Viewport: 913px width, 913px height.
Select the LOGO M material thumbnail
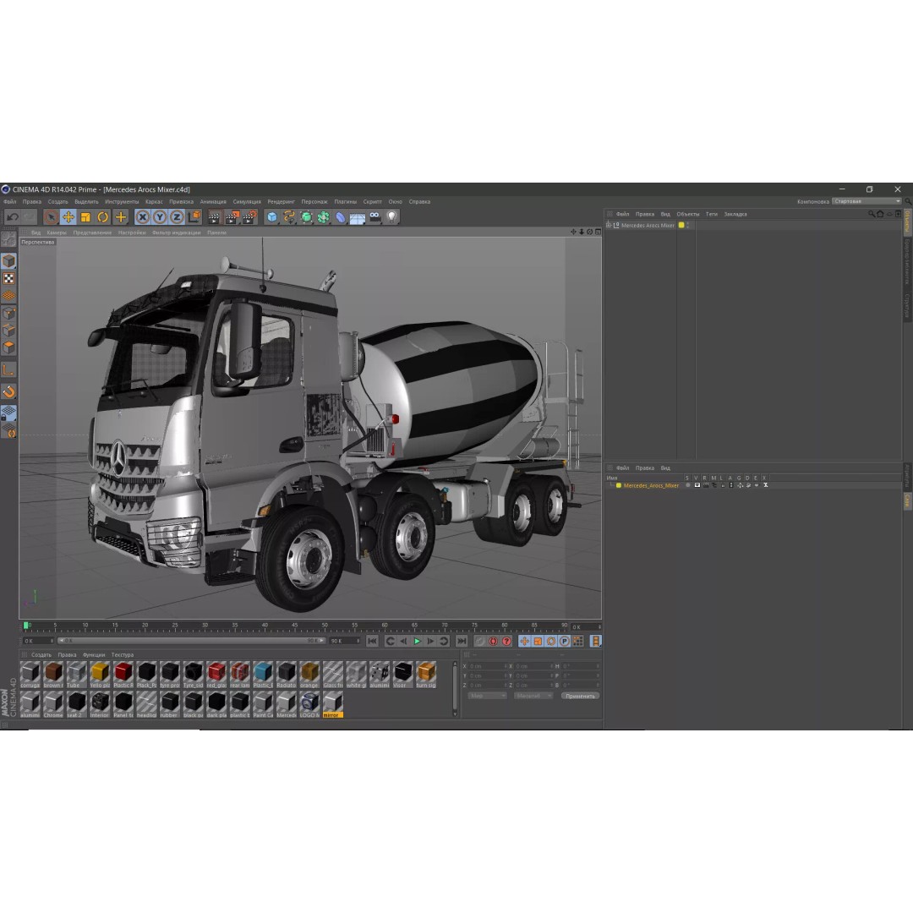[x=309, y=704]
